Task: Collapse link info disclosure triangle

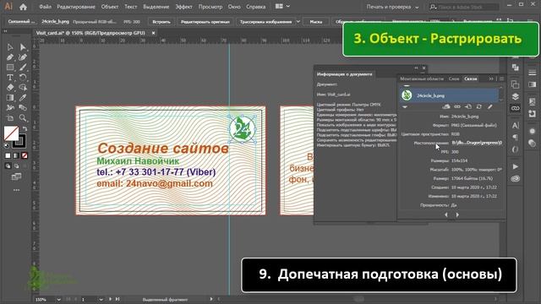Action: coord(405,107)
